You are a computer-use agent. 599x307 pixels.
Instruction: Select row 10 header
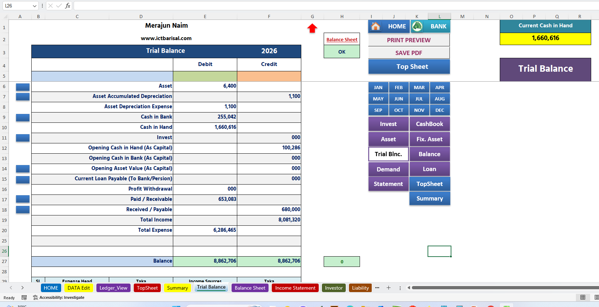[x=4, y=127]
